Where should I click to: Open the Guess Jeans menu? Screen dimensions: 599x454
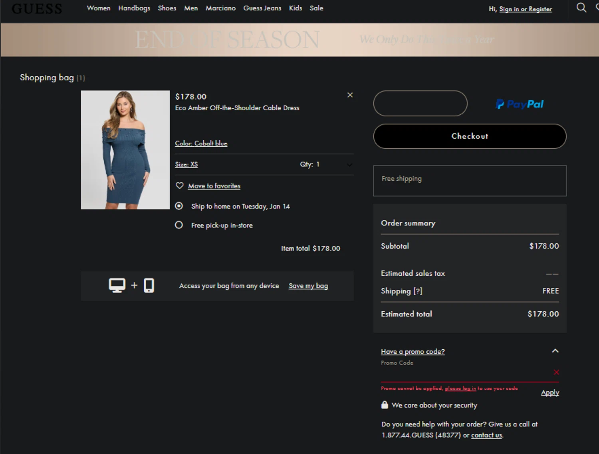(x=262, y=8)
